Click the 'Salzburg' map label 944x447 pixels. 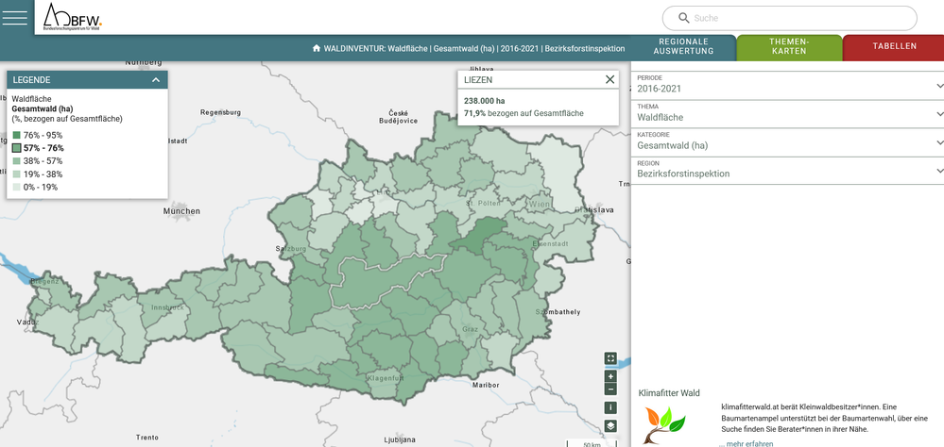pyautogui.click(x=291, y=249)
